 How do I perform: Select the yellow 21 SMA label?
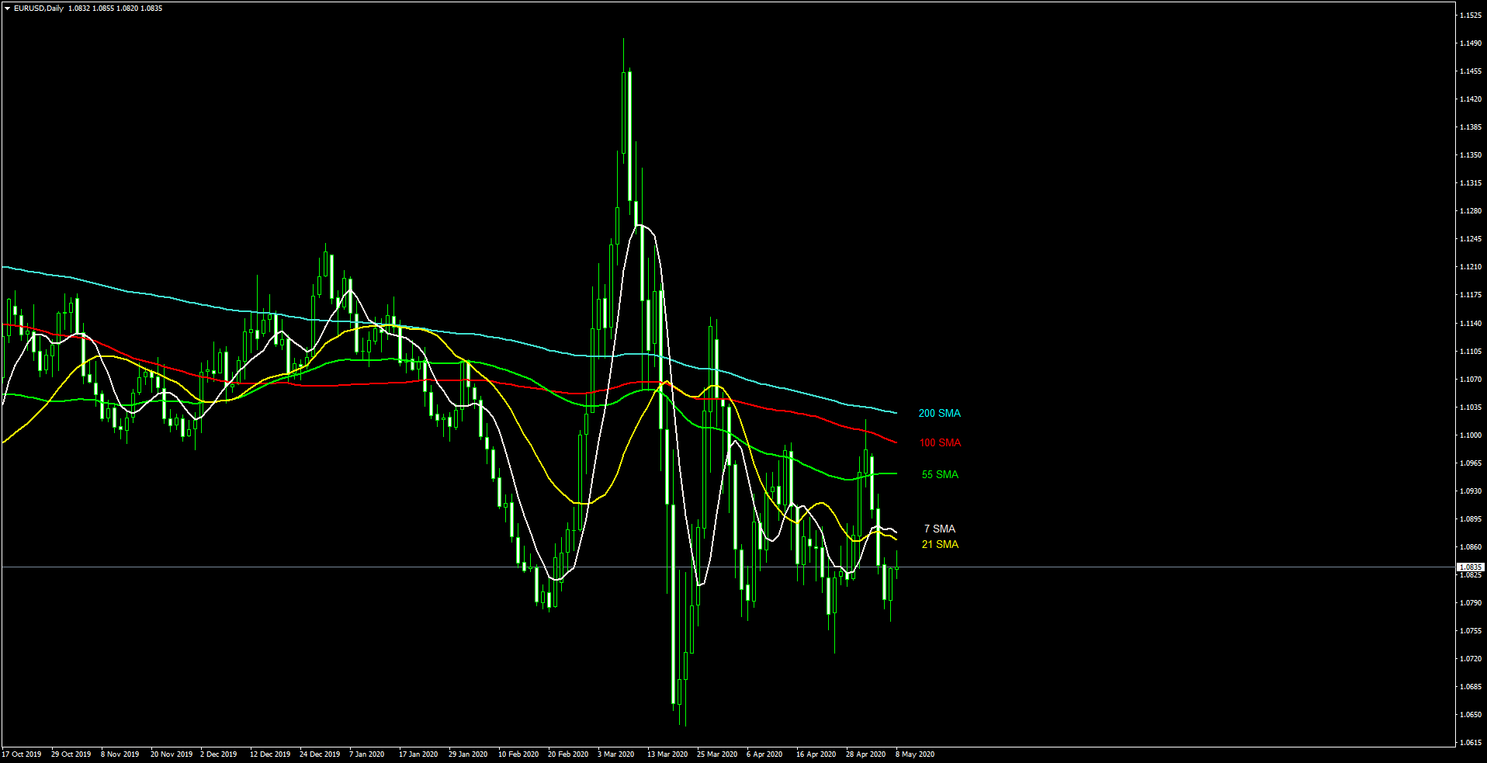(x=940, y=545)
